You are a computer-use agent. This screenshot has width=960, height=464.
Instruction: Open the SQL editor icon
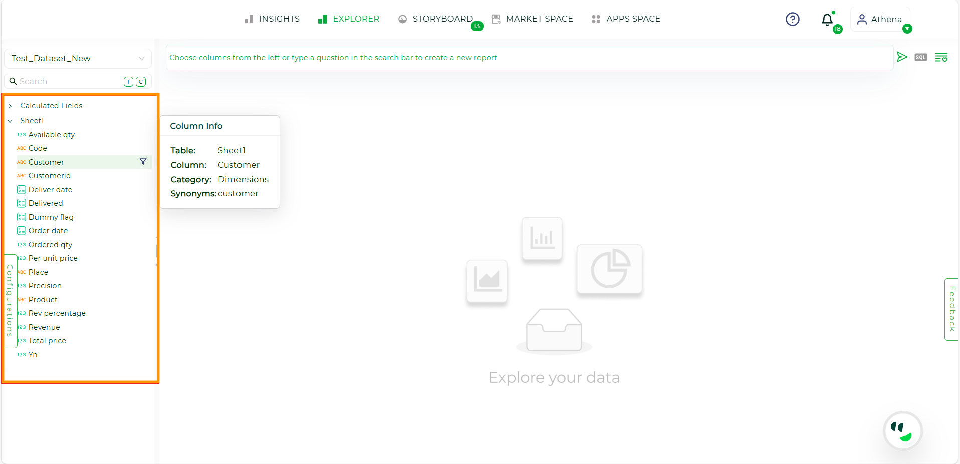(x=920, y=57)
